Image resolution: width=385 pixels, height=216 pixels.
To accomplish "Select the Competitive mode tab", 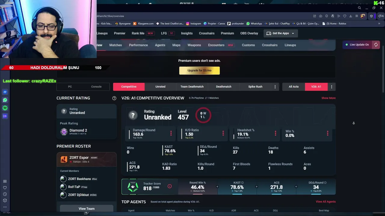I will tap(129, 87).
